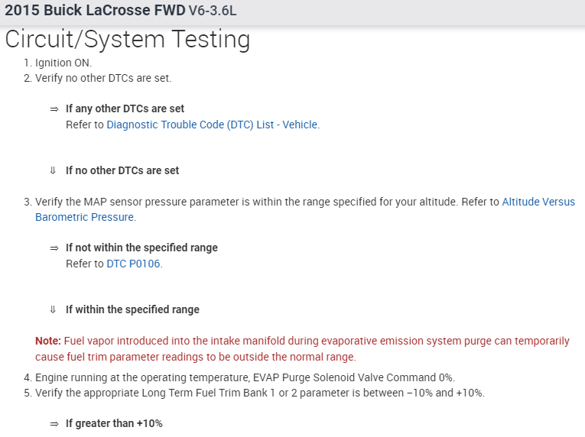Click down arrow beside 'If no other DTCs are set'
The image size is (585, 437).
(x=54, y=170)
